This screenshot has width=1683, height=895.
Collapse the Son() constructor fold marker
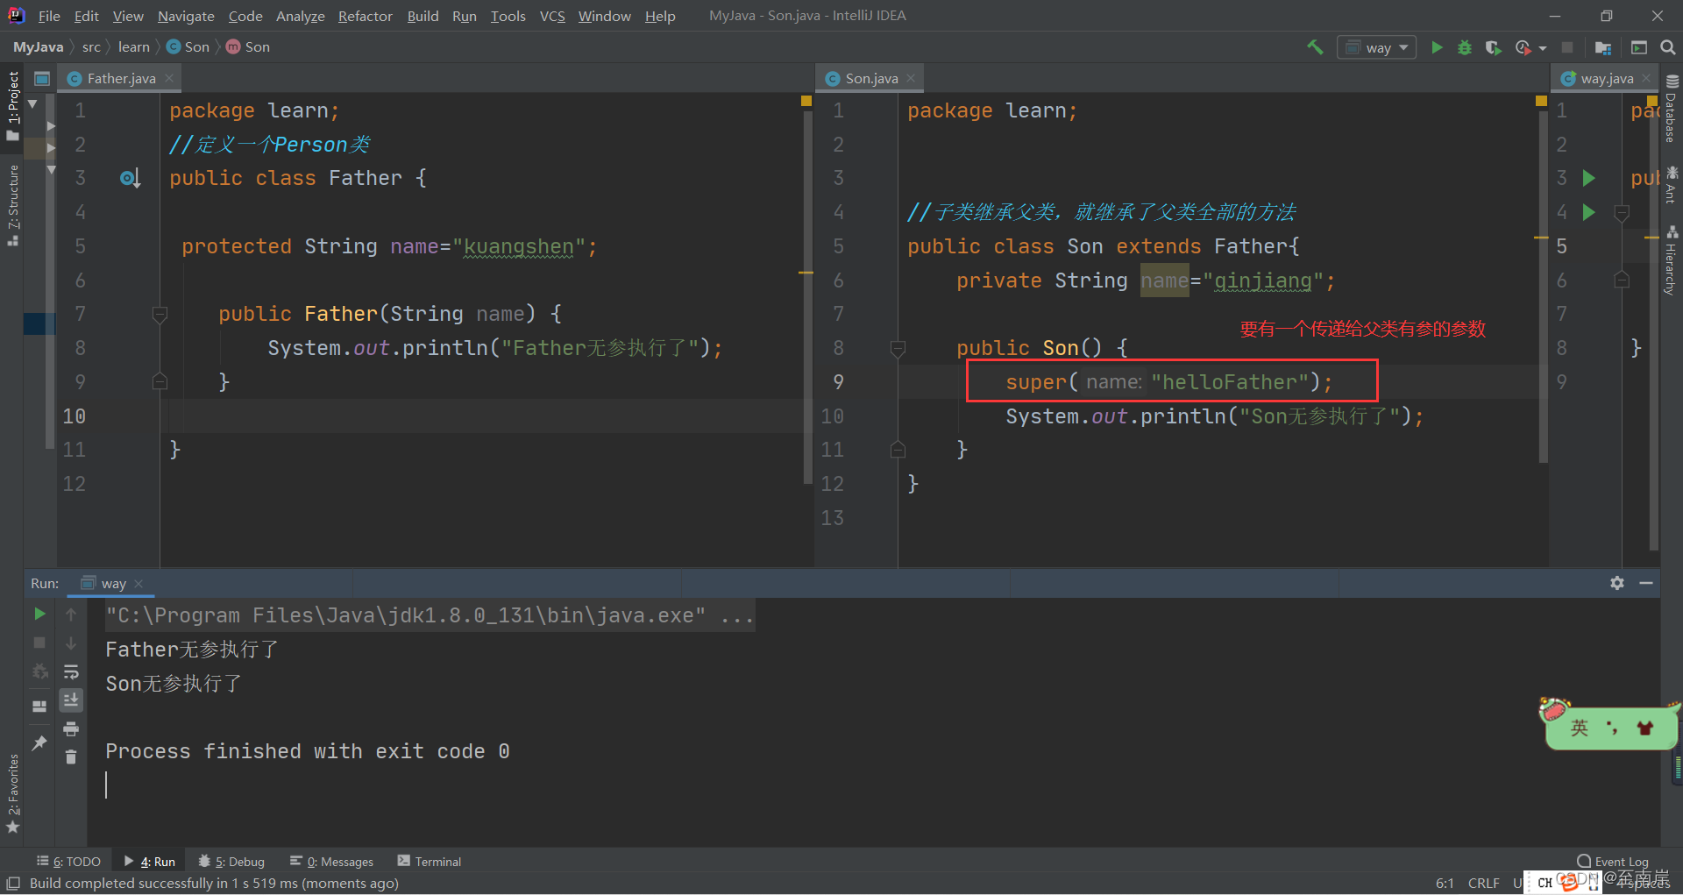pyautogui.click(x=898, y=349)
